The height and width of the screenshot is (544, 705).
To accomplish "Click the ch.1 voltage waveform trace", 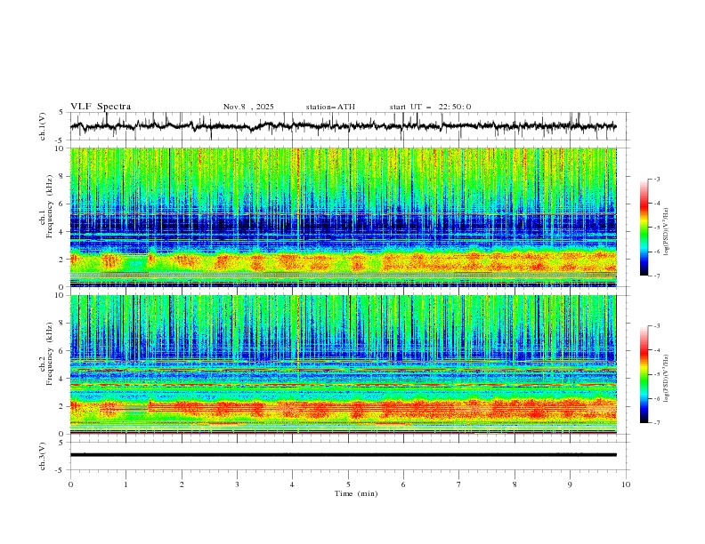I will [343, 126].
